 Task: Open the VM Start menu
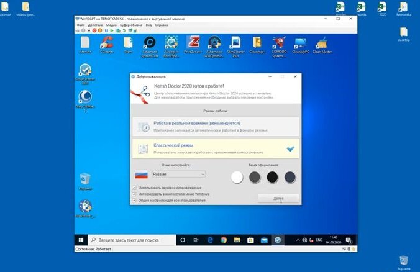click(81, 240)
